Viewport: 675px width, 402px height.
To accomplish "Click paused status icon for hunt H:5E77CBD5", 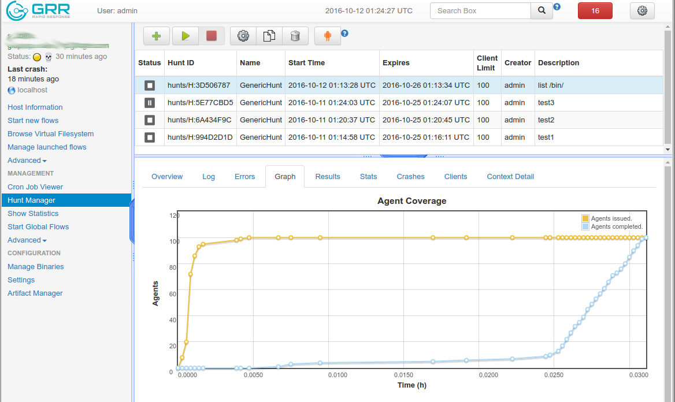I will [149, 102].
